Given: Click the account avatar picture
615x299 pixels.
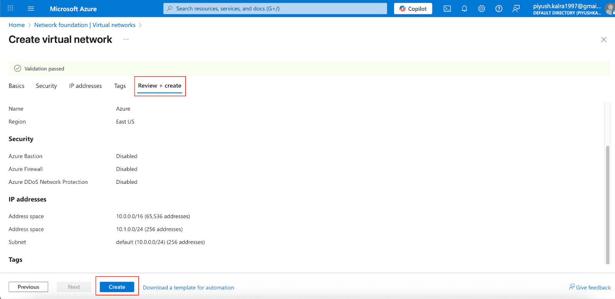Looking at the screenshot, I should [x=610, y=8].
